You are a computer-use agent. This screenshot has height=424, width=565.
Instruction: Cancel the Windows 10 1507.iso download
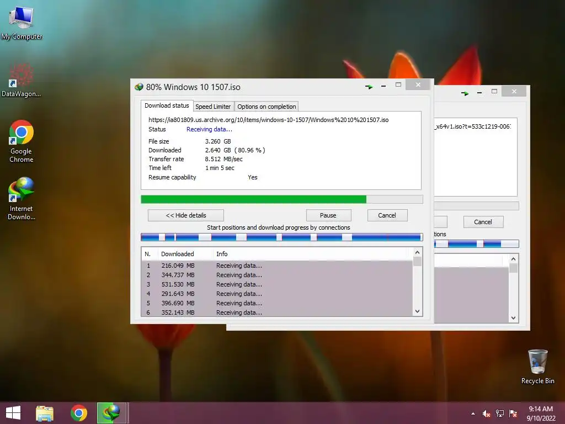click(387, 215)
